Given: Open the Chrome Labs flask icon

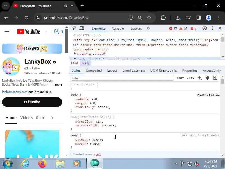Looking at the screenshot, I should (x=178, y=18).
